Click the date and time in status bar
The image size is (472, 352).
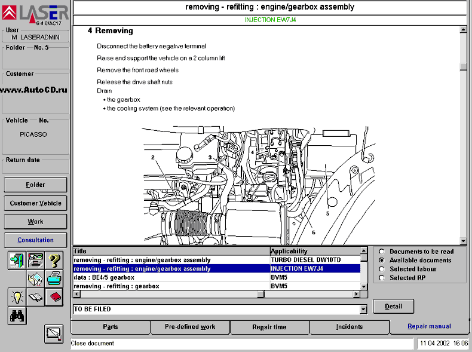point(444,343)
